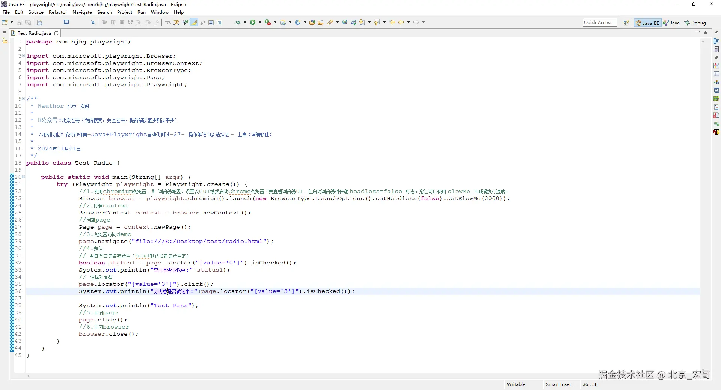Click the Quick Access search field
This screenshot has width=721, height=390.
[x=599, y=22]
